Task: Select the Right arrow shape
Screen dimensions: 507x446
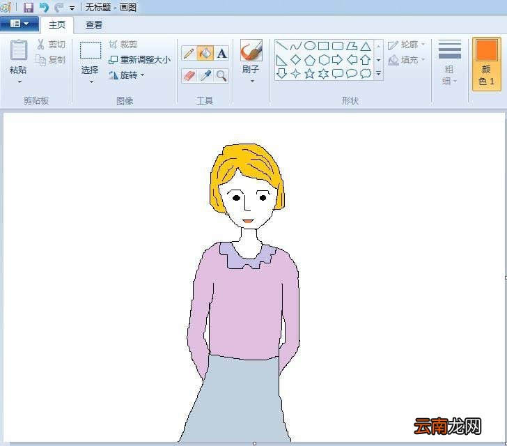Action: click(x=337, y=59)
